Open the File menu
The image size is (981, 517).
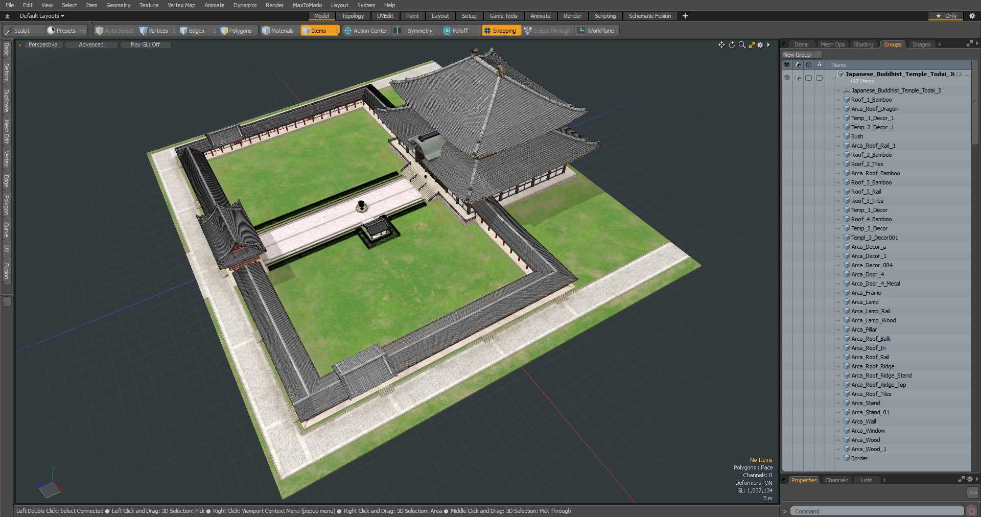pos(10,5)
